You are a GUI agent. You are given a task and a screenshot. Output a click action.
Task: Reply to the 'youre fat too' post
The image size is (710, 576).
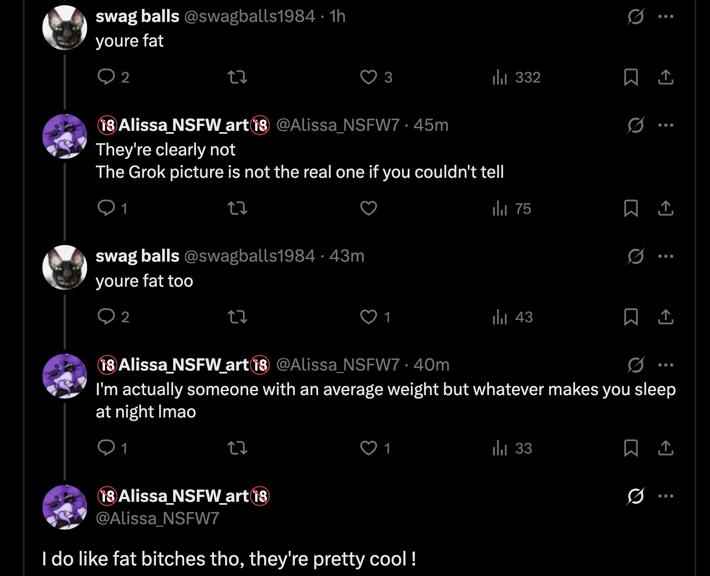click(106, 317)
